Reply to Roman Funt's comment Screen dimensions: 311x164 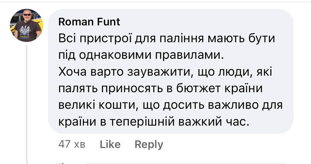149,144
